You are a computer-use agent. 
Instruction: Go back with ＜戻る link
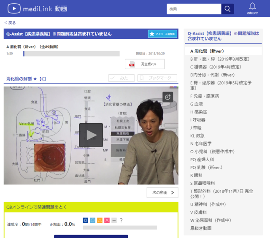10,23
